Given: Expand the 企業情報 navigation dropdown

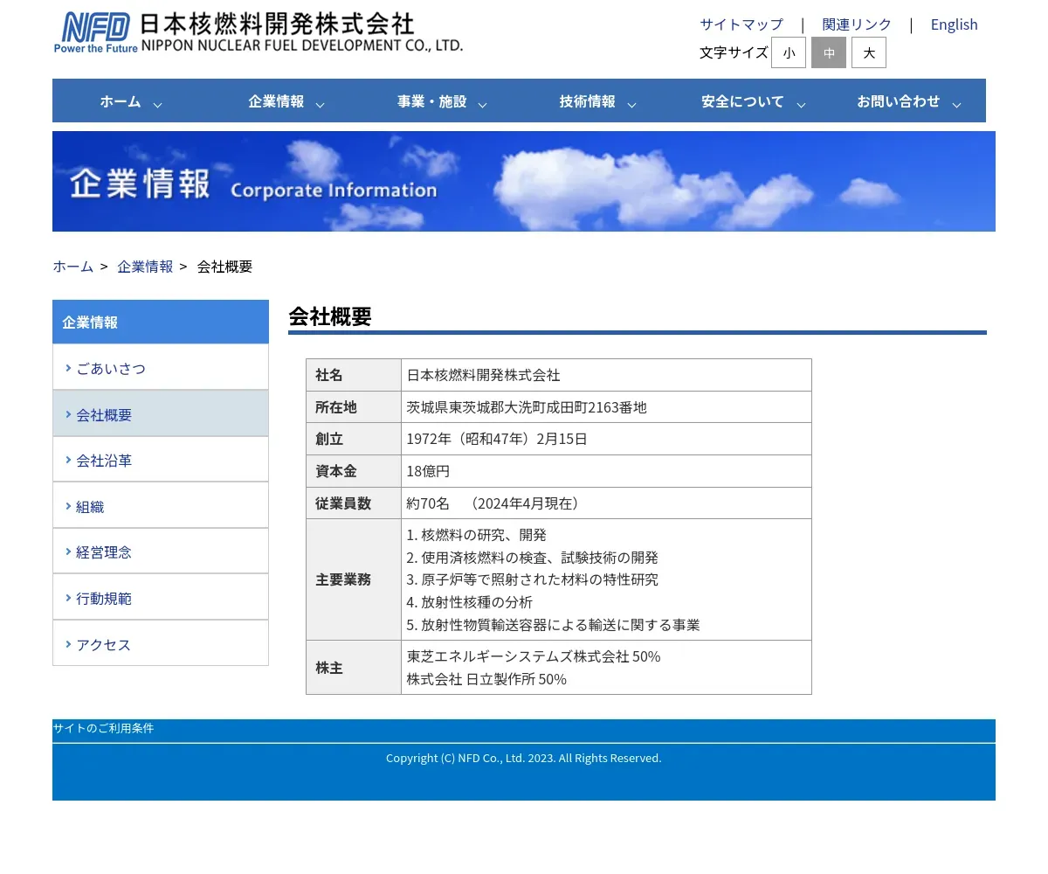Looking at the screenshot, I should [x=286, y=101].
